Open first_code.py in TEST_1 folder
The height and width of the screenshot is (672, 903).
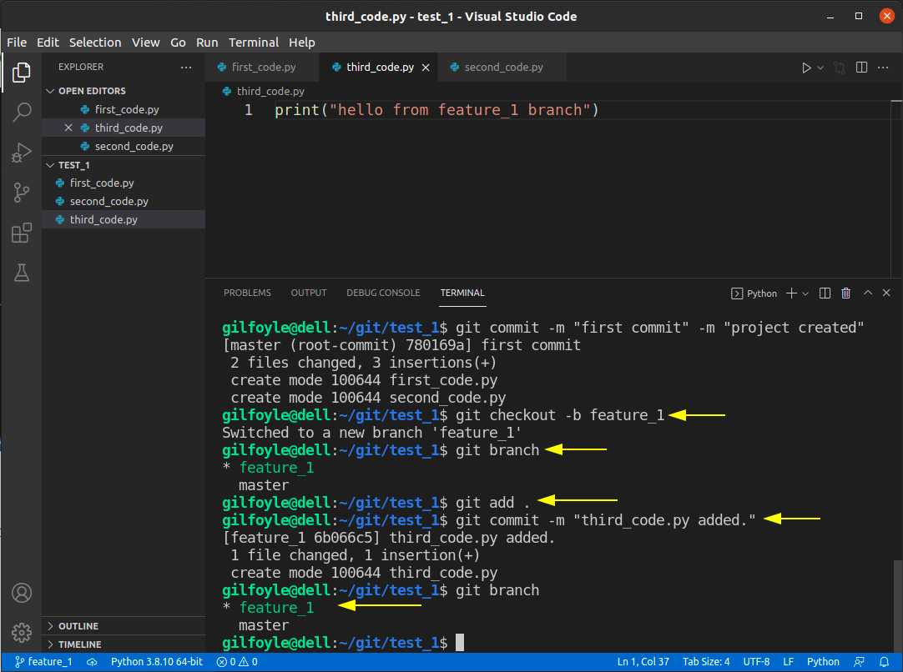click(x=124, y=183)
